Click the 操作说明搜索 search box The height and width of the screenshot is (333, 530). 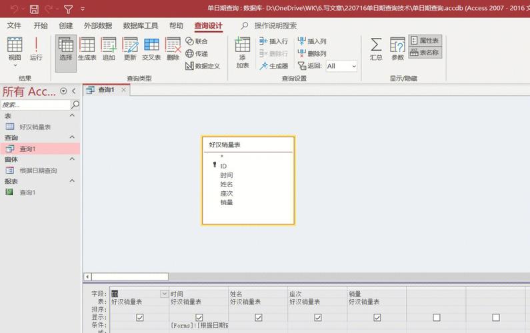point(275,26)
